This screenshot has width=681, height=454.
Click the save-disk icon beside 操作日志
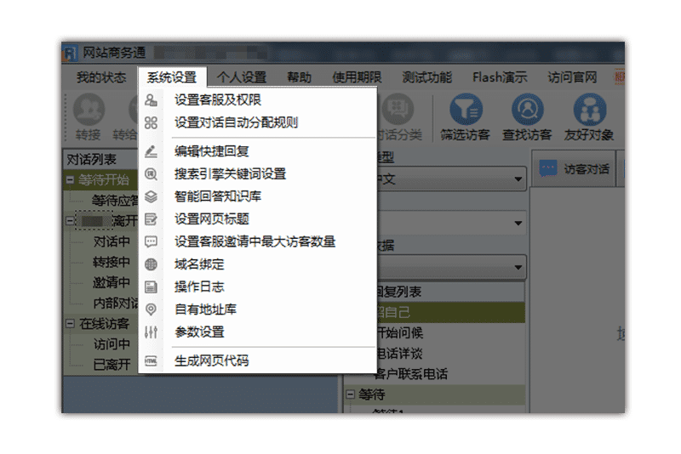click(x=151, y=287)
